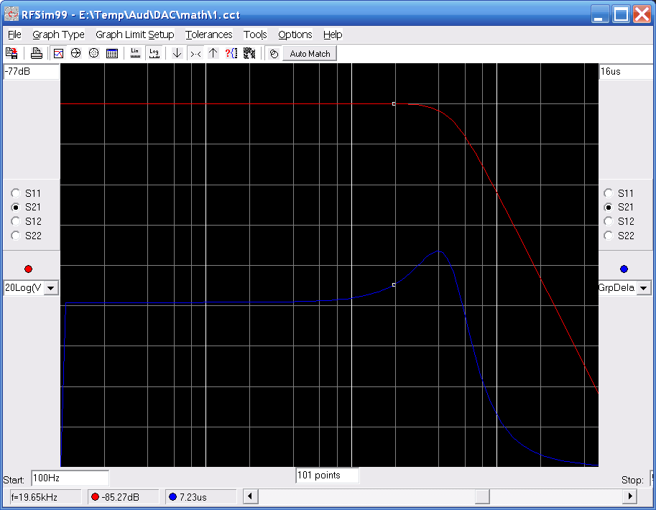Image resolution: width=656 pixels, height=510 pixels.
Task: Click the -85.27dB marker readout
Action: [x=124, y=497]
